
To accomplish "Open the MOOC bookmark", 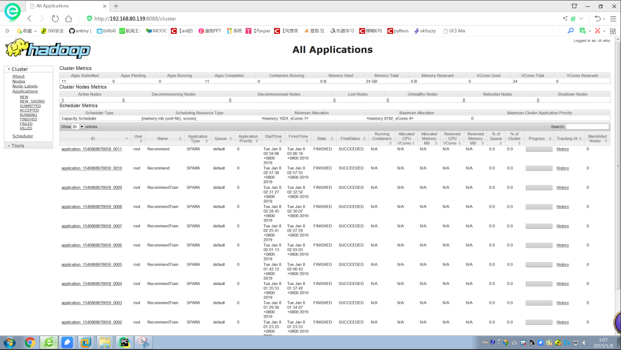I will [156, 31].
